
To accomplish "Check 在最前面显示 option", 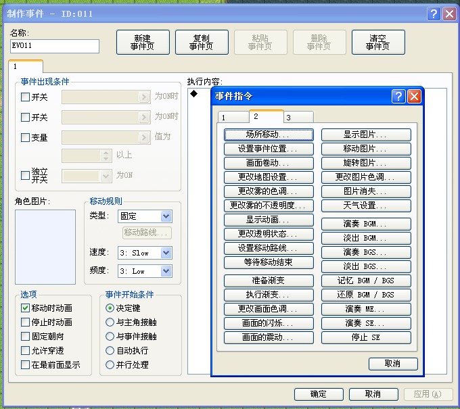I will 26,365.
